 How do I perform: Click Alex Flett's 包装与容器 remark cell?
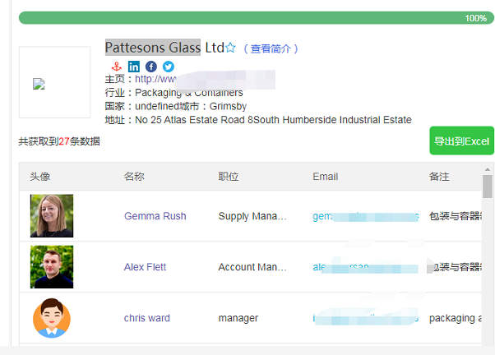pyautogui.click(x=456, y=267)
